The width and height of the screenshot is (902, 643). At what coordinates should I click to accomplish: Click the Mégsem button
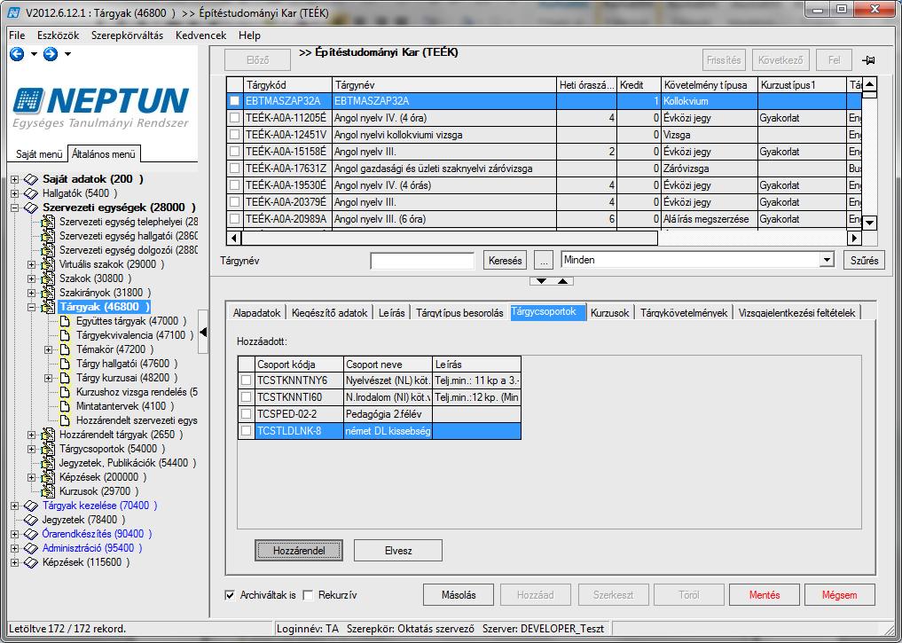click(839, 595)
